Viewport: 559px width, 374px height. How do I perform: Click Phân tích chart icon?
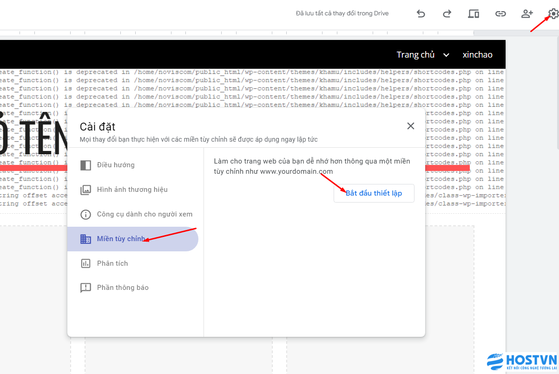(85, 263)
